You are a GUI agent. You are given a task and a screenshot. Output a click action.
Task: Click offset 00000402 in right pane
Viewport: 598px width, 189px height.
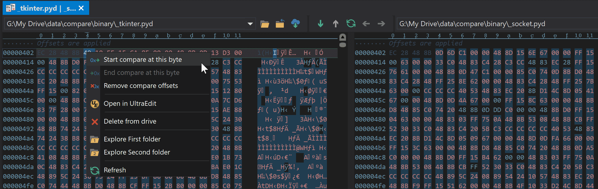tap(370, 53)
